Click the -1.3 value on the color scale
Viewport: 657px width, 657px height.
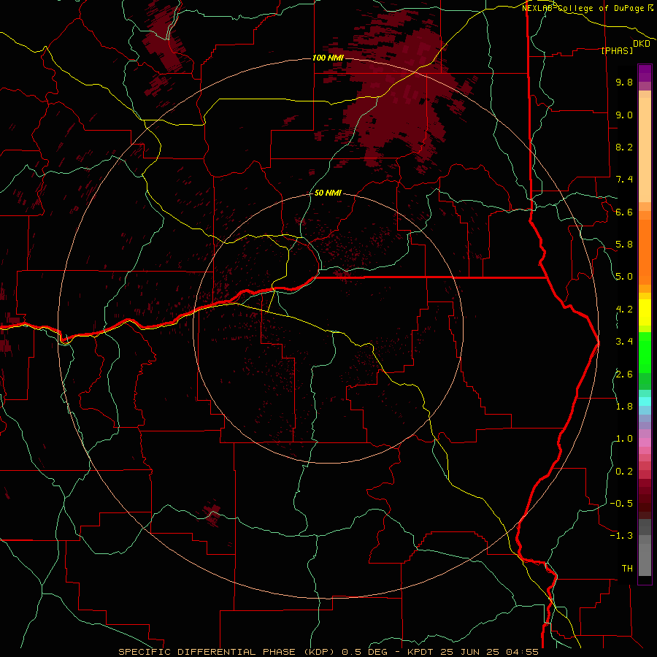[x=621, y=536]
